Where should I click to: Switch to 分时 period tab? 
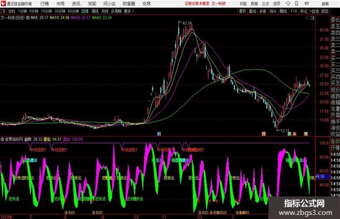(x=12, y=11)
